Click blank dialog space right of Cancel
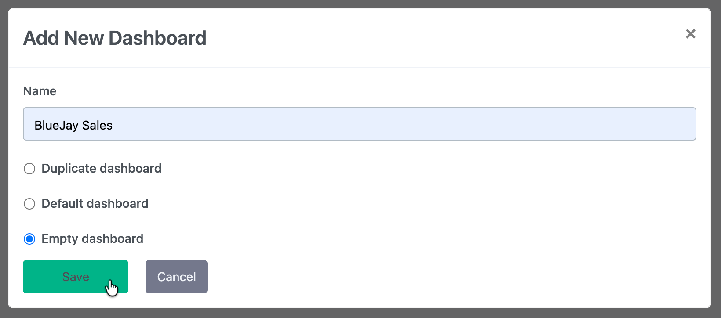 click(440, 277)
